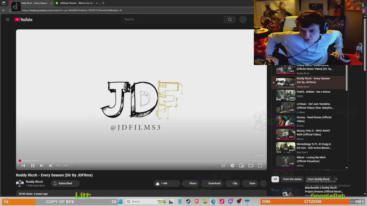Open Mbnel - Losing My Mind visualizer
Image resolution: width=367 pixels, height=206 pixels.
click(x=309, y=162)
